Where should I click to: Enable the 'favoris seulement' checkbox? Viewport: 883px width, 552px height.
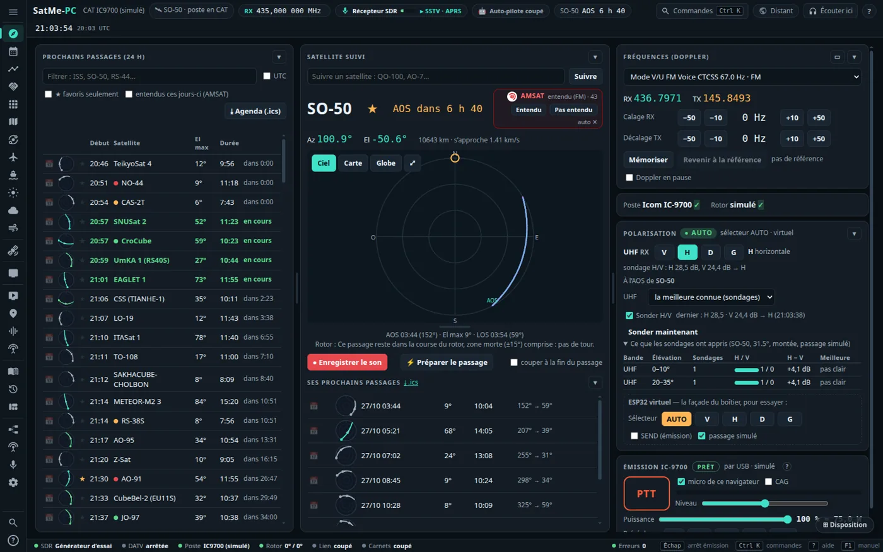tap(49, 95)
